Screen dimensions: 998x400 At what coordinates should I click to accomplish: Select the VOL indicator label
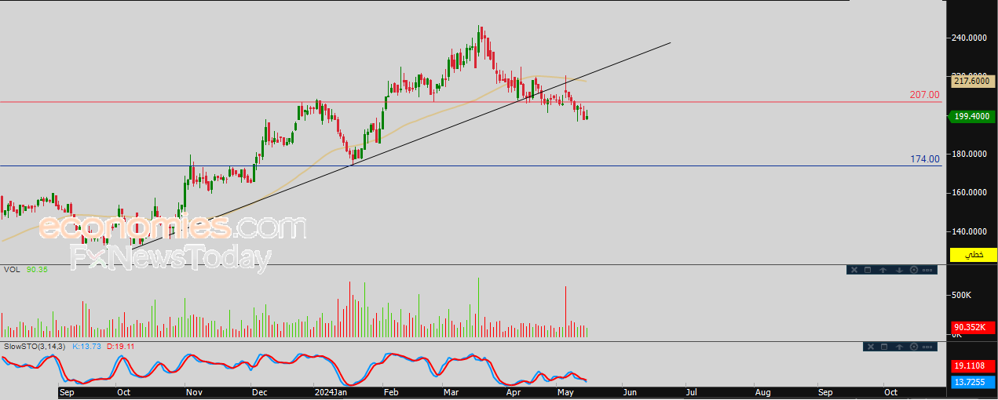(x=12, y=270)
